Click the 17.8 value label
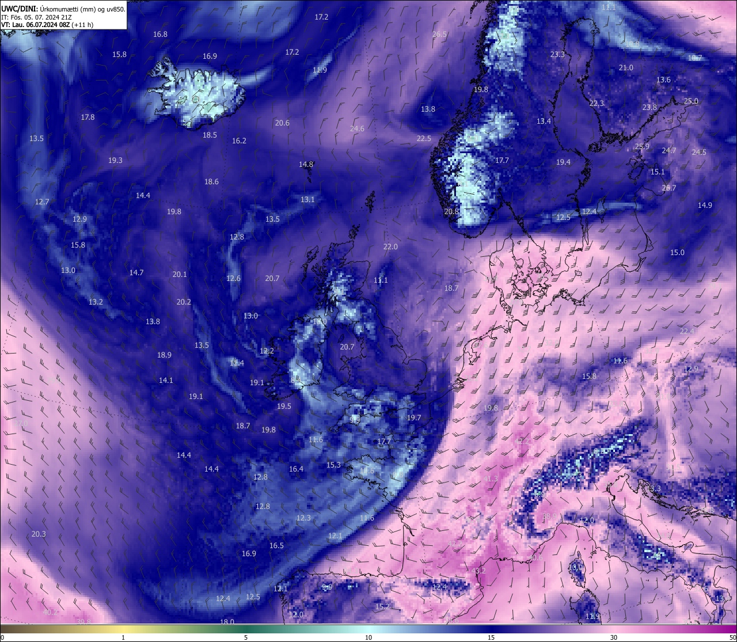Viewport: 737px width, 642px height. tap(88, 117)
